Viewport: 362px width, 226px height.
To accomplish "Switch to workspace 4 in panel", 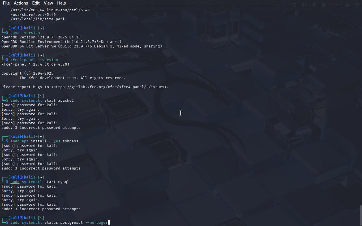I will tap(97, 5).
